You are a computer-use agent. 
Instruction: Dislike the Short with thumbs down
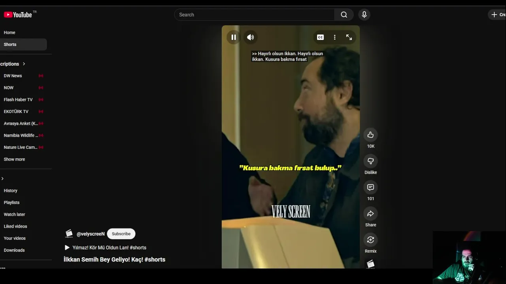click(370, 161)
